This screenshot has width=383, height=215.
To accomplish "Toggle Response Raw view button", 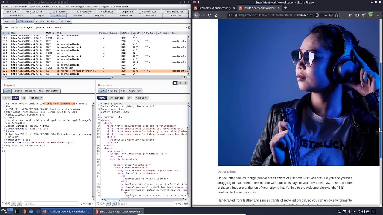I will (x=110, y=98).
